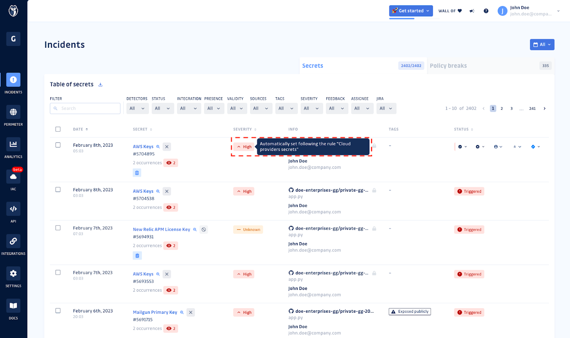Expand the Sources filter dropdown
Screen dimensions: 570x338
point(261,108)
